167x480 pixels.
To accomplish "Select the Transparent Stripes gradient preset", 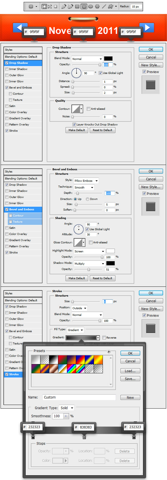I will coord(89,369).
